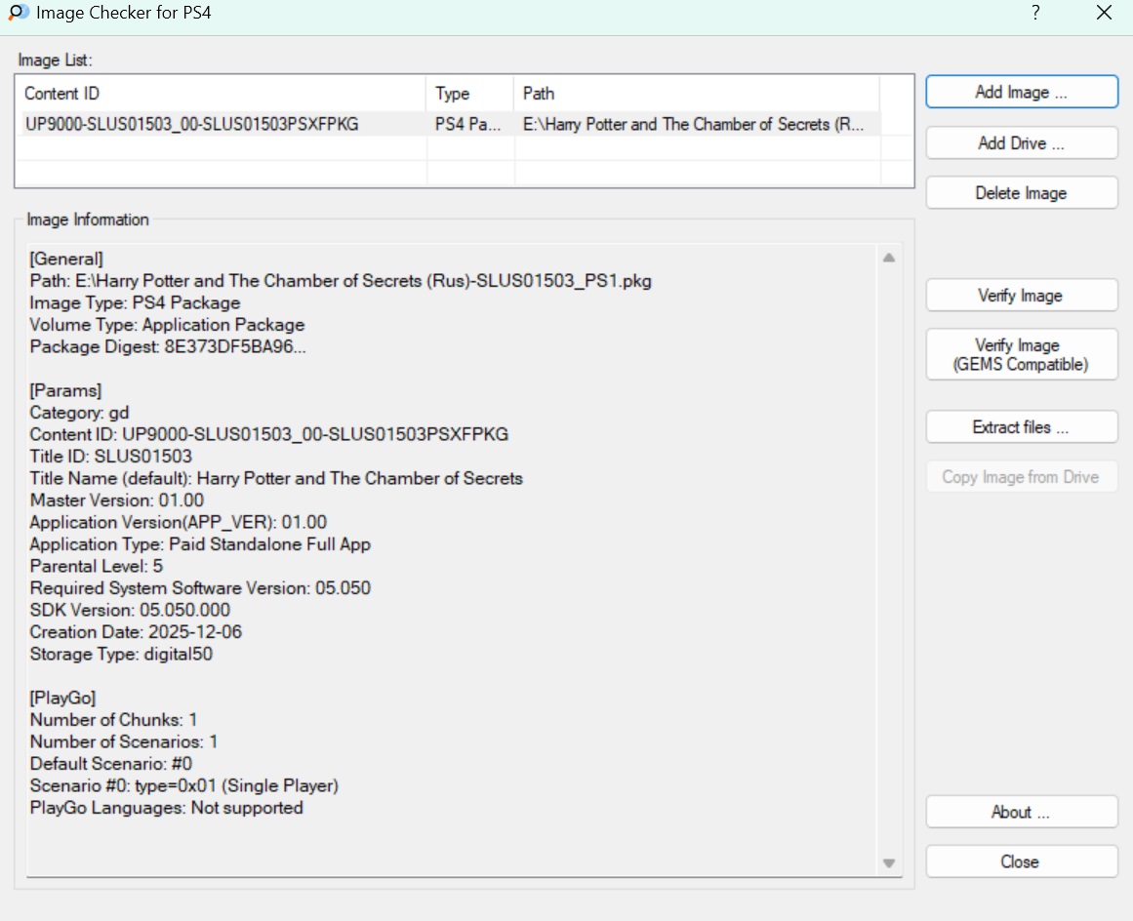Click the Add Image button

[1021, 93]
